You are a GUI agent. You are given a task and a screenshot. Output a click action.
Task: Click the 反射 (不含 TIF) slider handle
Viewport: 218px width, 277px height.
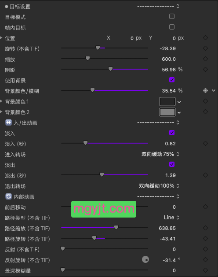62,248
